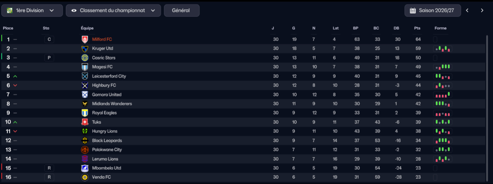The image size is (493, 184).
Task: Click the calendar icon in season selector
Action: click(x=413, y=11)
